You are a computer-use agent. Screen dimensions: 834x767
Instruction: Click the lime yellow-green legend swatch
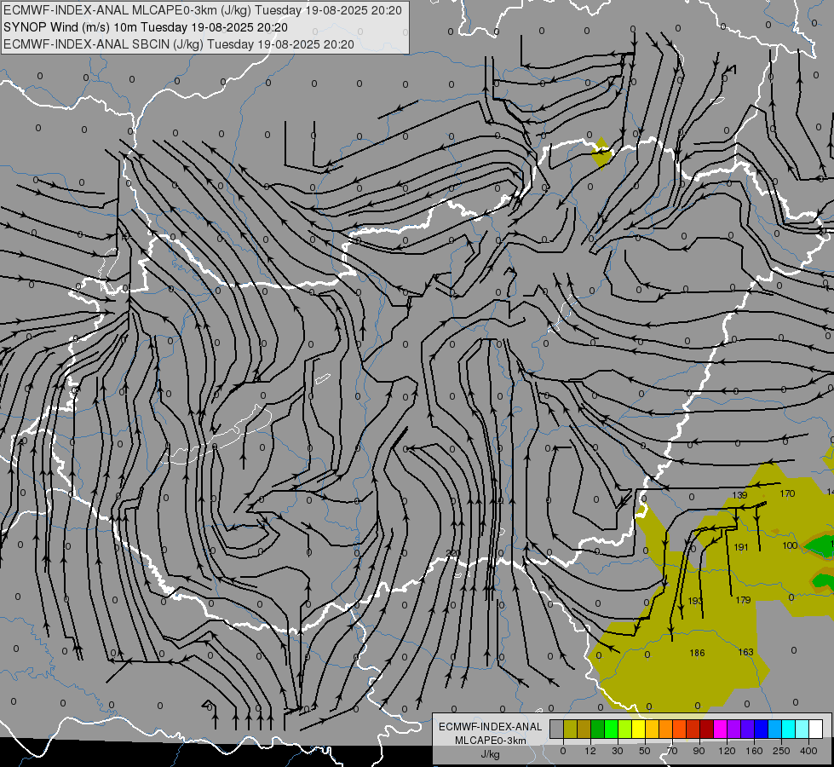click(625, 729)
